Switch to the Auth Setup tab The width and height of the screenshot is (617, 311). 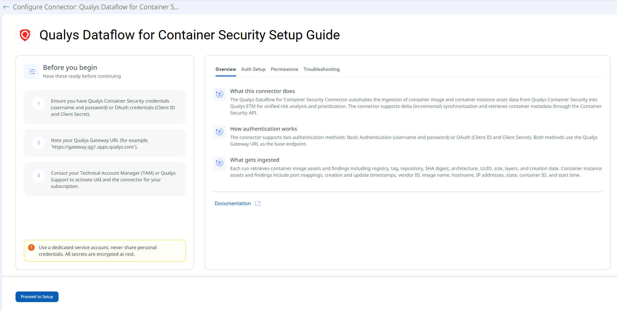click(x=254, y=69)
